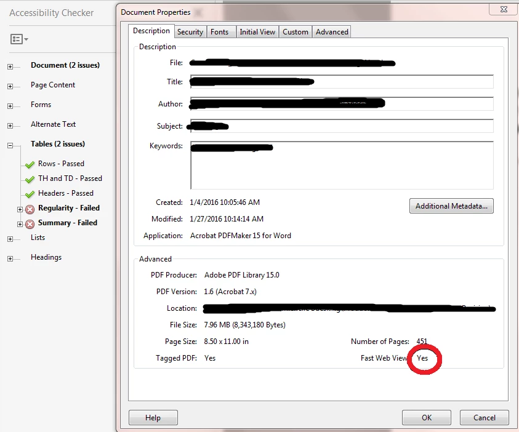Expand the Document (2 issues) node
Image resolution: width=519 pixels, height=432 pixels.
click(10, 67)
